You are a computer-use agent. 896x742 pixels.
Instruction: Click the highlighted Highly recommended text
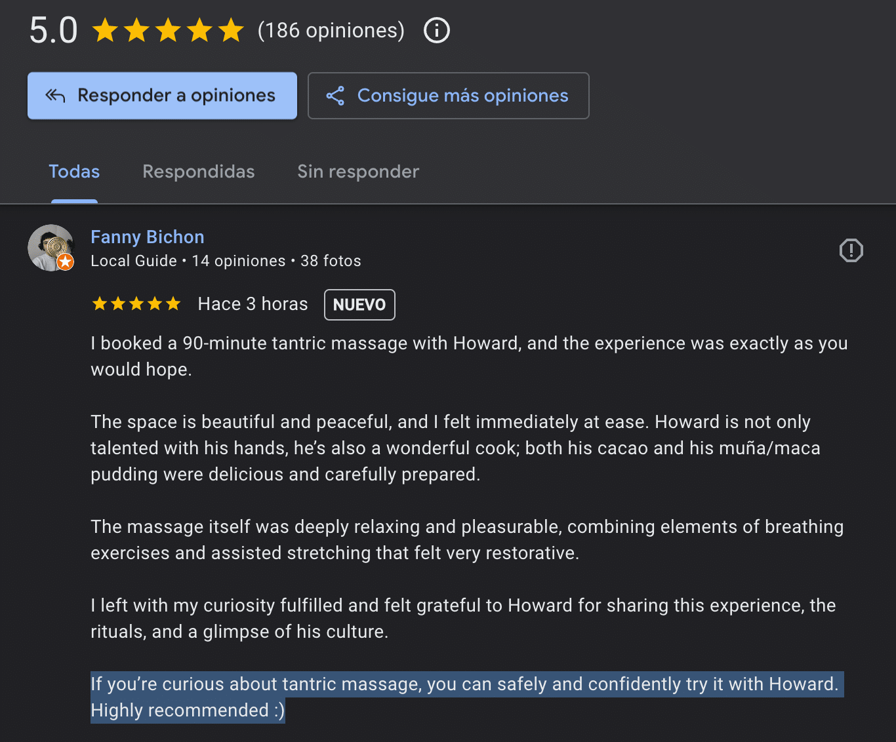tap(188, 711)
